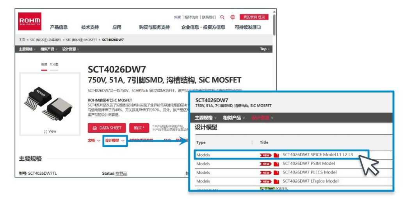Go to 主页 breadcrumb link
This screenshot has height=200, width=404.
pos(22,40)
